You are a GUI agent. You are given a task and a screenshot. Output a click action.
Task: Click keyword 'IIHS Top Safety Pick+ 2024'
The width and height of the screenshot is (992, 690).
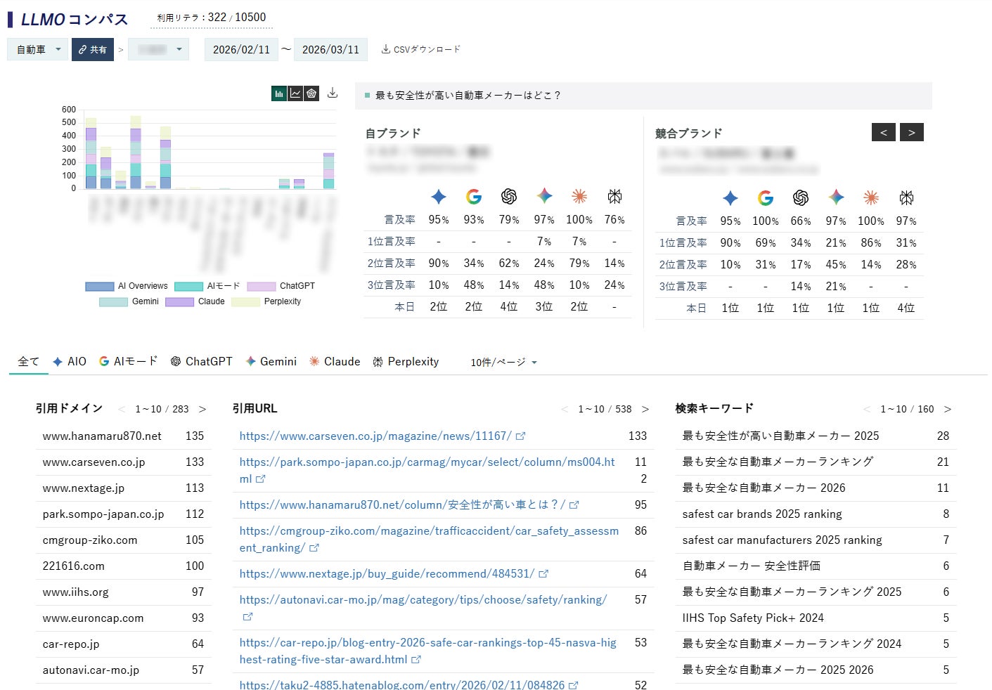[753, 618]
